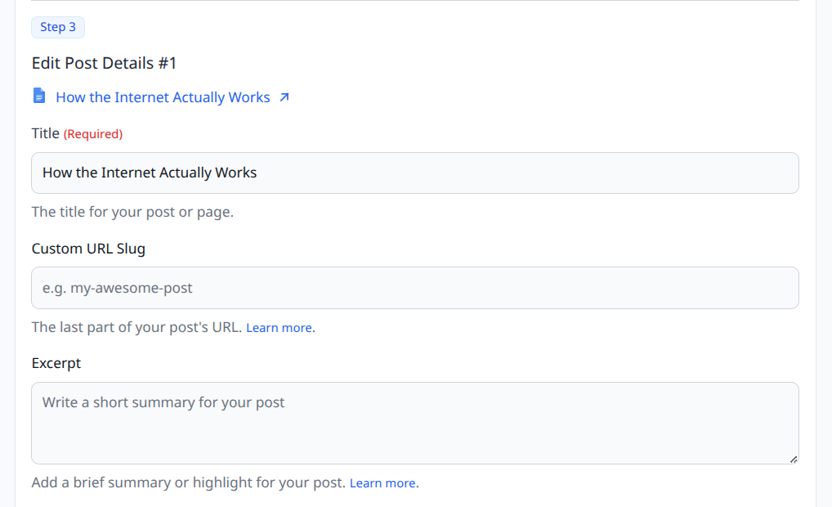Place cursor after "Works" in Title field

click(x=259, y=173)
